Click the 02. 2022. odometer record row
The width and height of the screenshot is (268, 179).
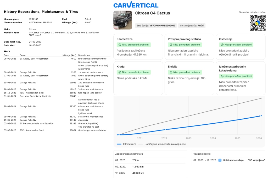150,167
